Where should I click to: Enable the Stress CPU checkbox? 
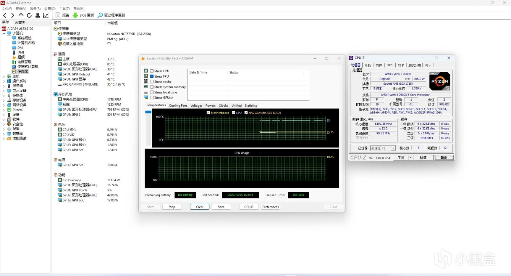tap(152, 71)
